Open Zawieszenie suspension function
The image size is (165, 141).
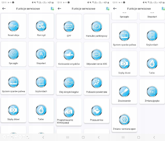pyautogui.click(x=124, y=92)
